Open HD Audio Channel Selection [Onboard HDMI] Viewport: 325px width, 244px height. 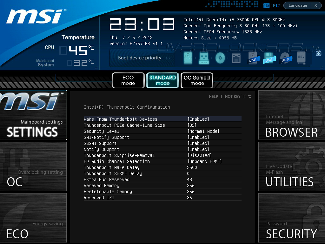point(205,161)
